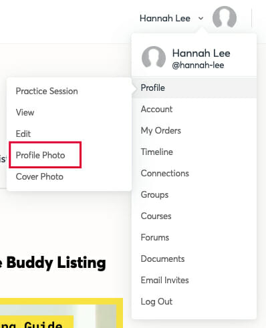
Task: Select Practice Session in the submenu
Action: point(47,91)
